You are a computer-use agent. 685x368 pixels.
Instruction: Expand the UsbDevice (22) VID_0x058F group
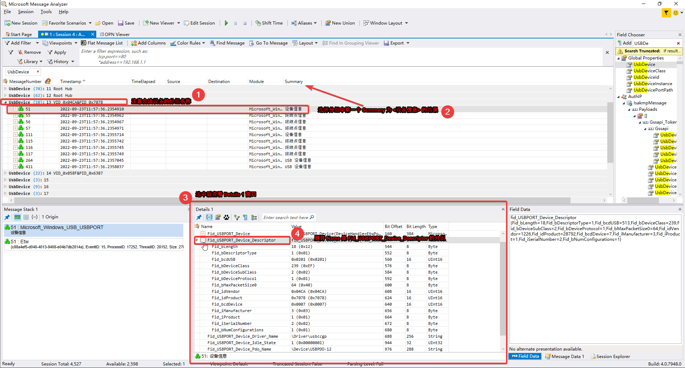(x=5, y=173)
